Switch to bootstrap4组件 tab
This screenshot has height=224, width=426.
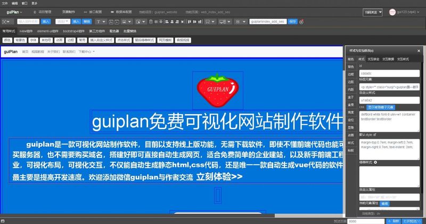pos(73,31)
